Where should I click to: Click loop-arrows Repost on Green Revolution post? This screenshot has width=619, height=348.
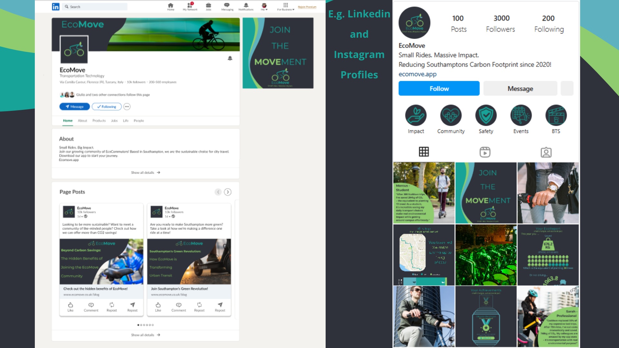(x=199, y=307)
